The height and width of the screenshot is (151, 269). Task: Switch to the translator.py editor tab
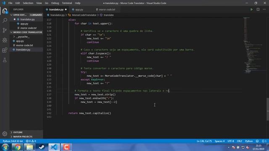pyautogui.click(x=56, y=9)
